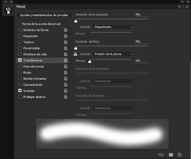
Task: Toggle lock for Pose del pincel
Action: coord(66,66)
